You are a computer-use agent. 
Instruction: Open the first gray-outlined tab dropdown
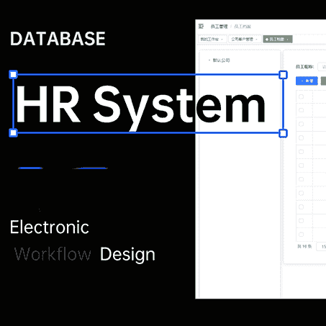(x=212, y=39)
